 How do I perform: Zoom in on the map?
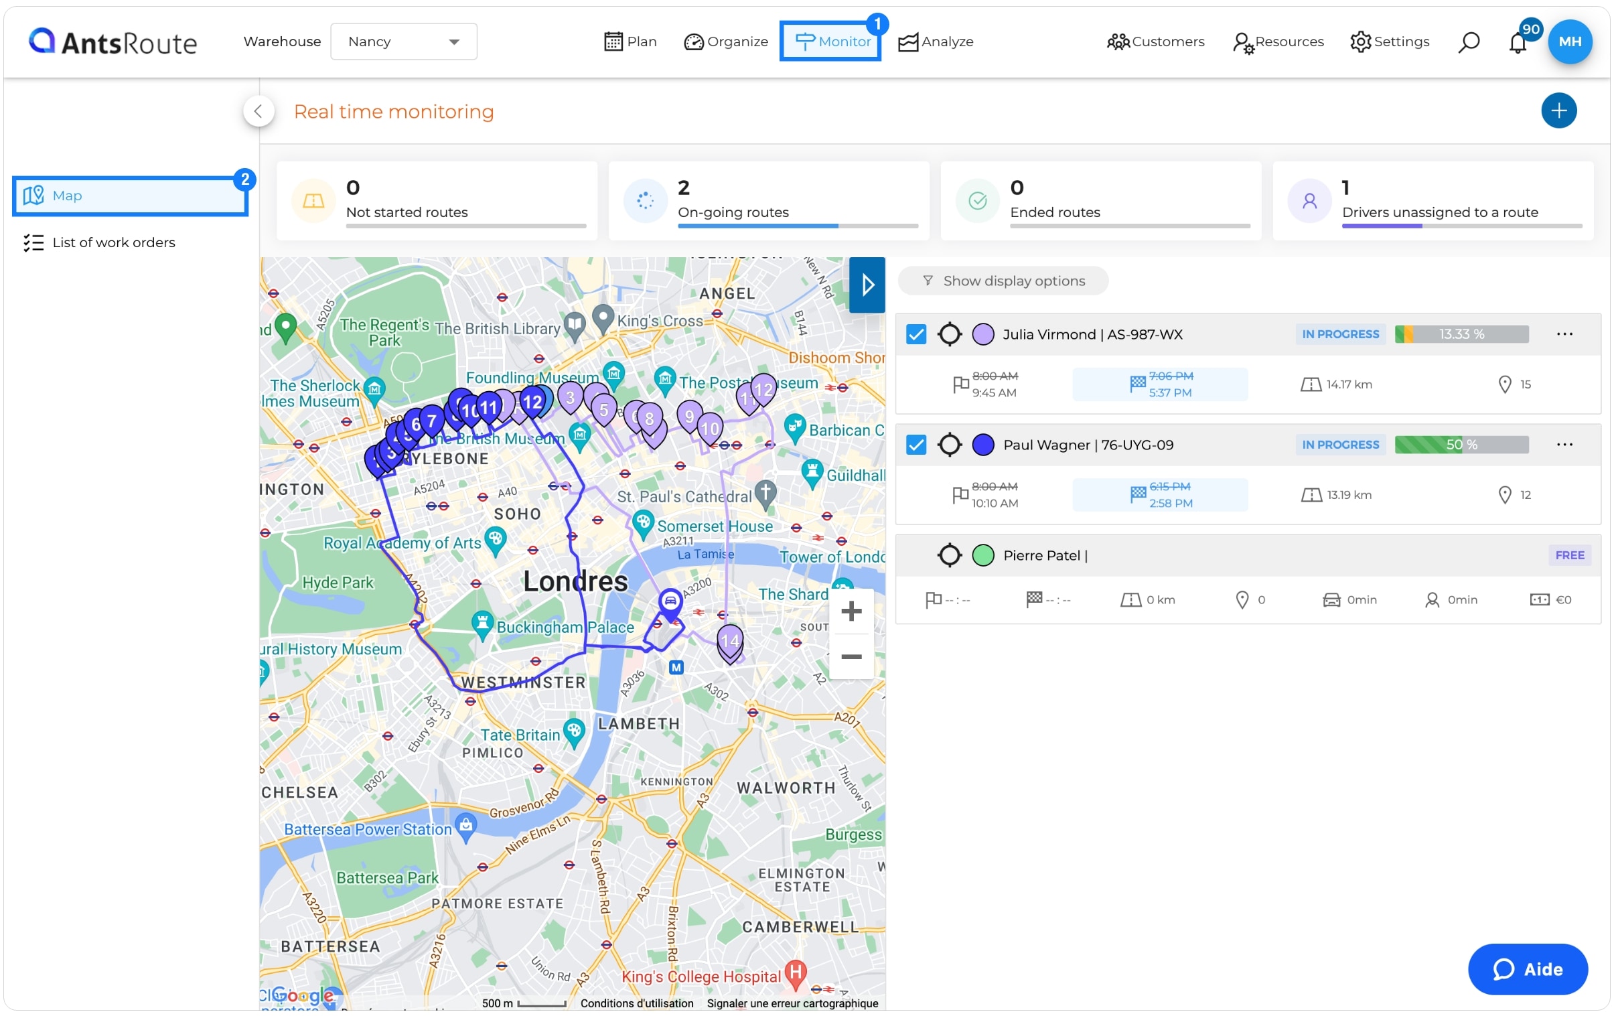(851, 611)
